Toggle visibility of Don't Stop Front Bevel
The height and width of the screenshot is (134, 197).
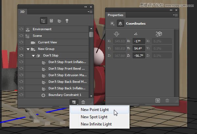coord(21,68)
